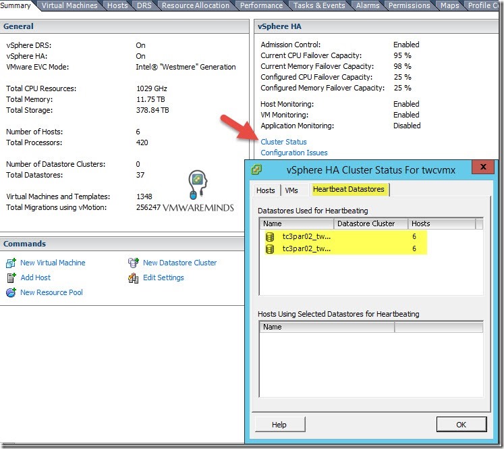Click the second tc3par02_tw datastore icon
The image size is (504, 449).
(270, 249)
